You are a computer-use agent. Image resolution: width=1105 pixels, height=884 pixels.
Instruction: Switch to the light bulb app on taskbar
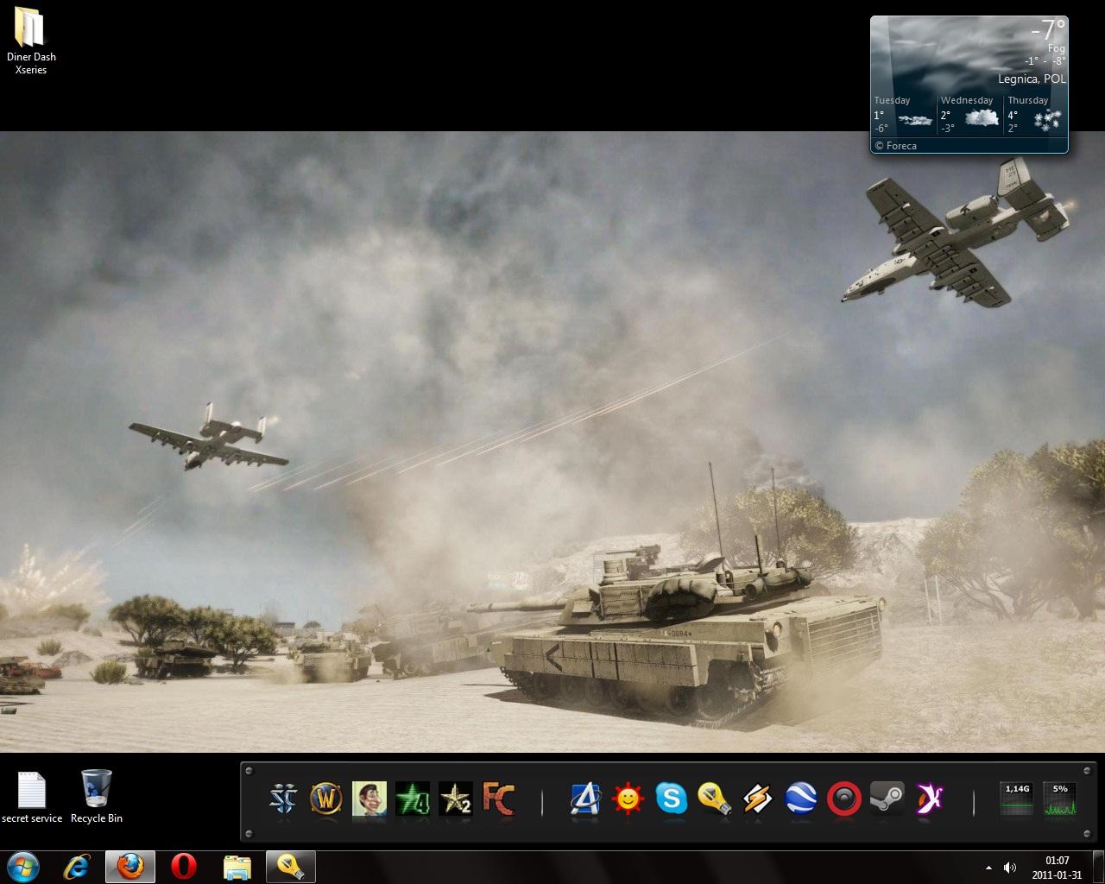291,867
